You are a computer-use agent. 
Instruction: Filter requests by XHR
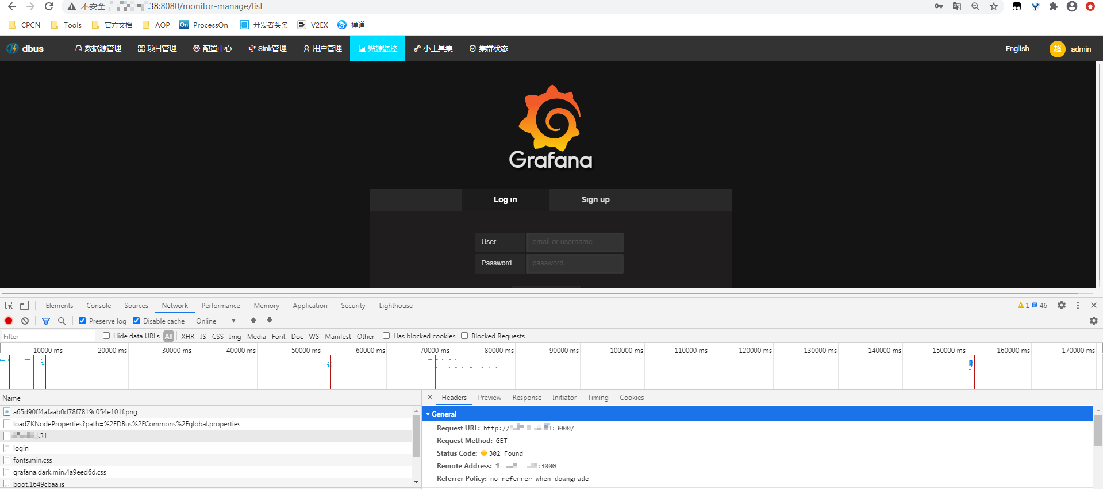pos(187,336)
